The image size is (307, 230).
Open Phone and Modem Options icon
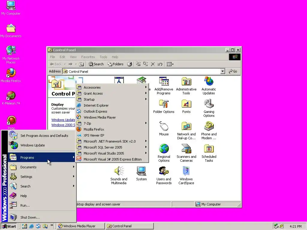click(x=209, y=131)
